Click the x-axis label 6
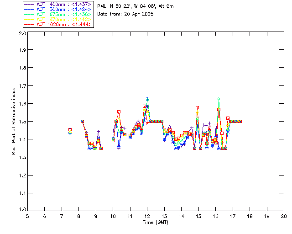The width and height of the screenshot is (292, 234). 45,216
